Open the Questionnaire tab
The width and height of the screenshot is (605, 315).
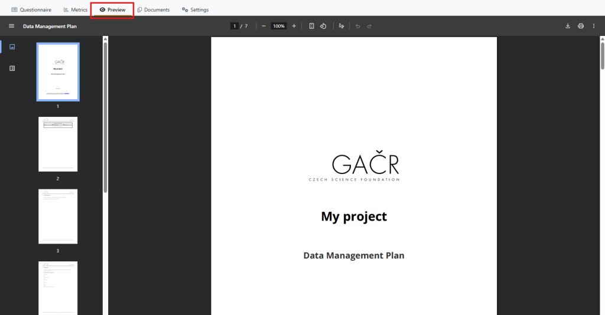pyautogui.click(x=31, y=9)
